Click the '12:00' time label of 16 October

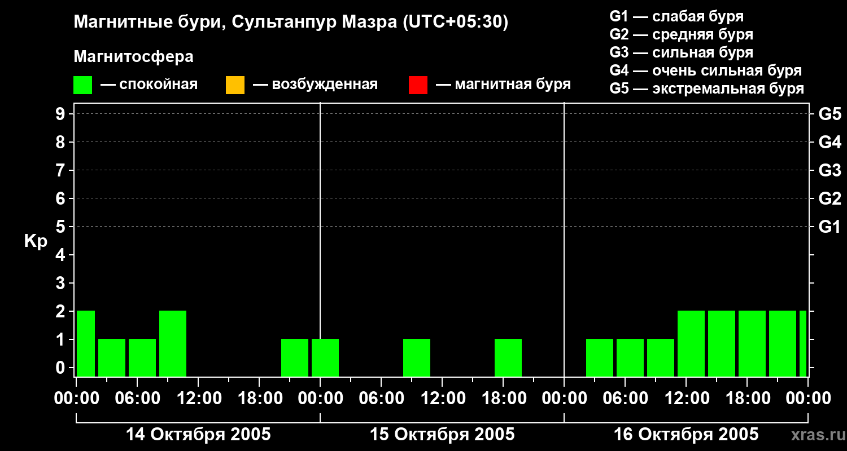click(x=687, y=399)
